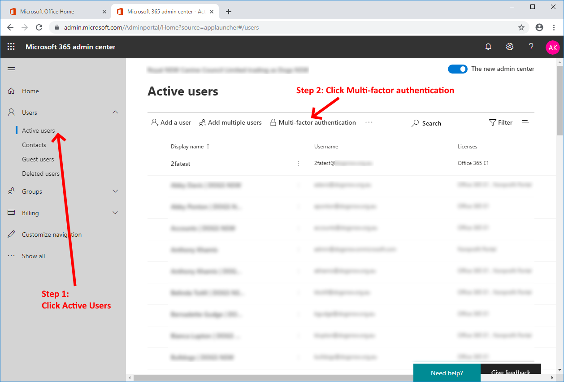Viewport: 564px width, 382px height.
Task: Click the Show all label in sidebar
Action: (34, 256)
